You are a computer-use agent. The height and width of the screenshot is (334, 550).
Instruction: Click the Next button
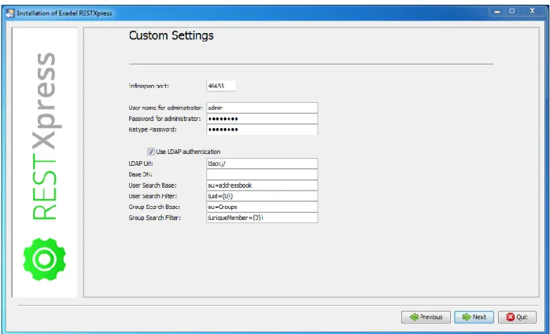click(x=474, y=317)
